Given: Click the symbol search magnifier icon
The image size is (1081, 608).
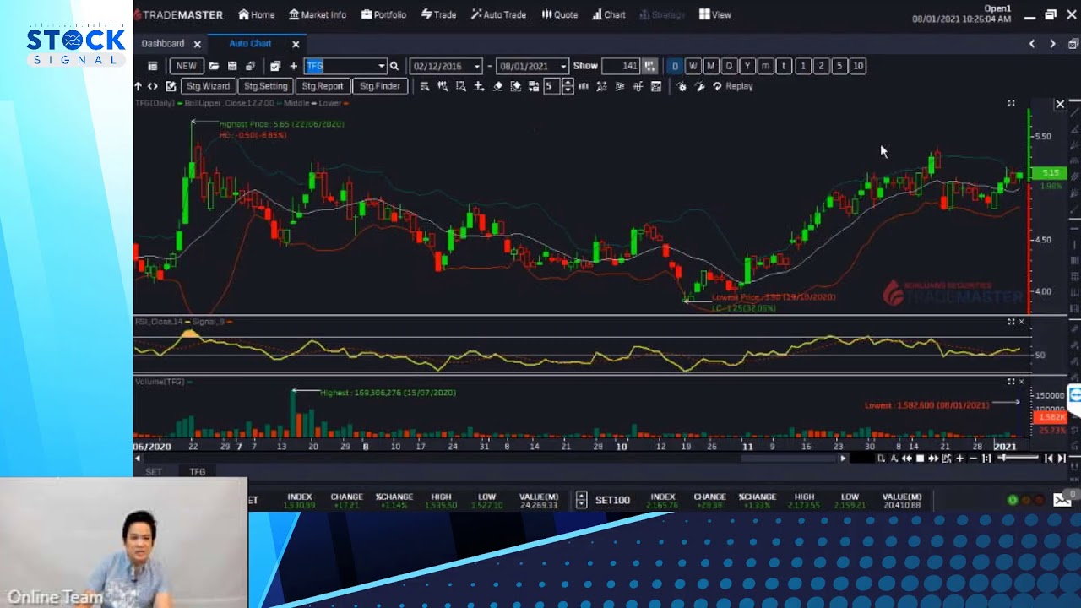Looking at the screenshot, I should point(394,66).
